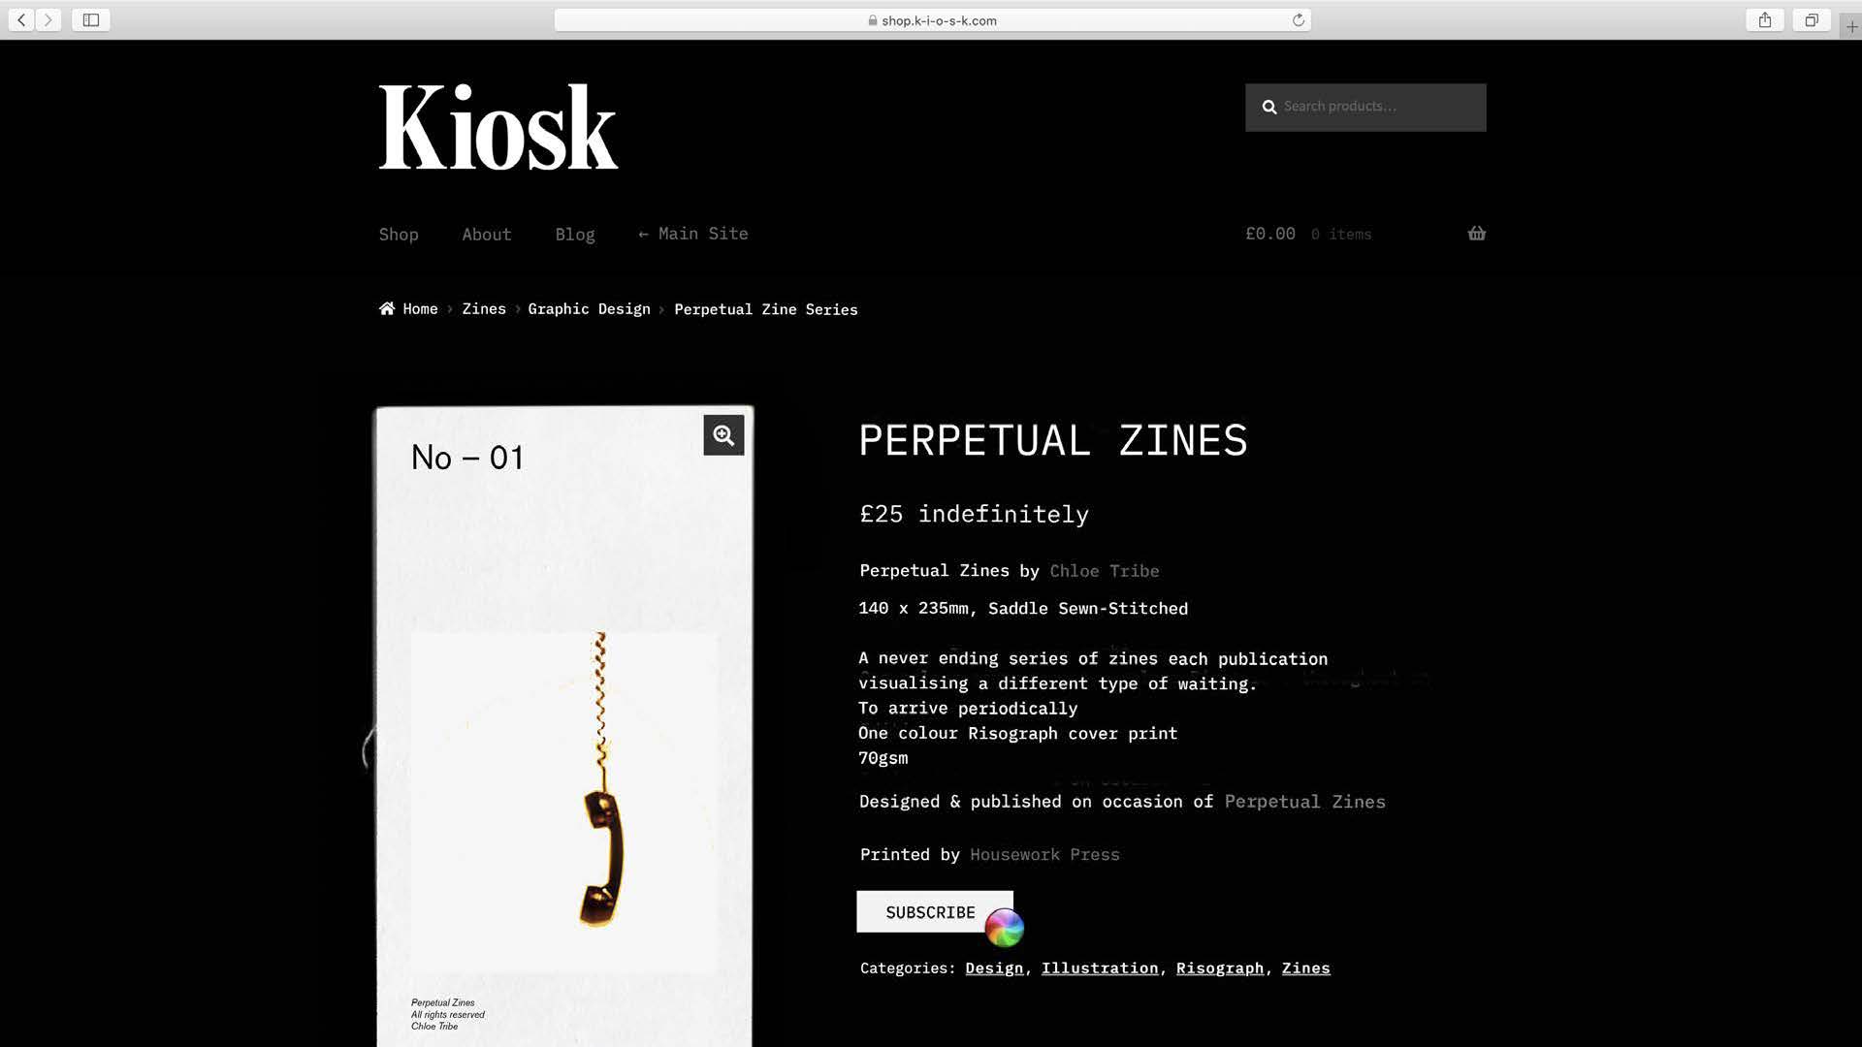Show all tabs overview icon
The width and height of the screenshot is (1862, 1047).
click(x=1811, y=20)
